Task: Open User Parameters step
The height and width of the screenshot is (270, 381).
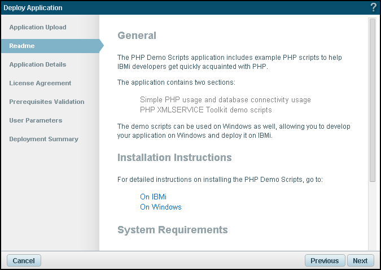Action: [36, 120]
